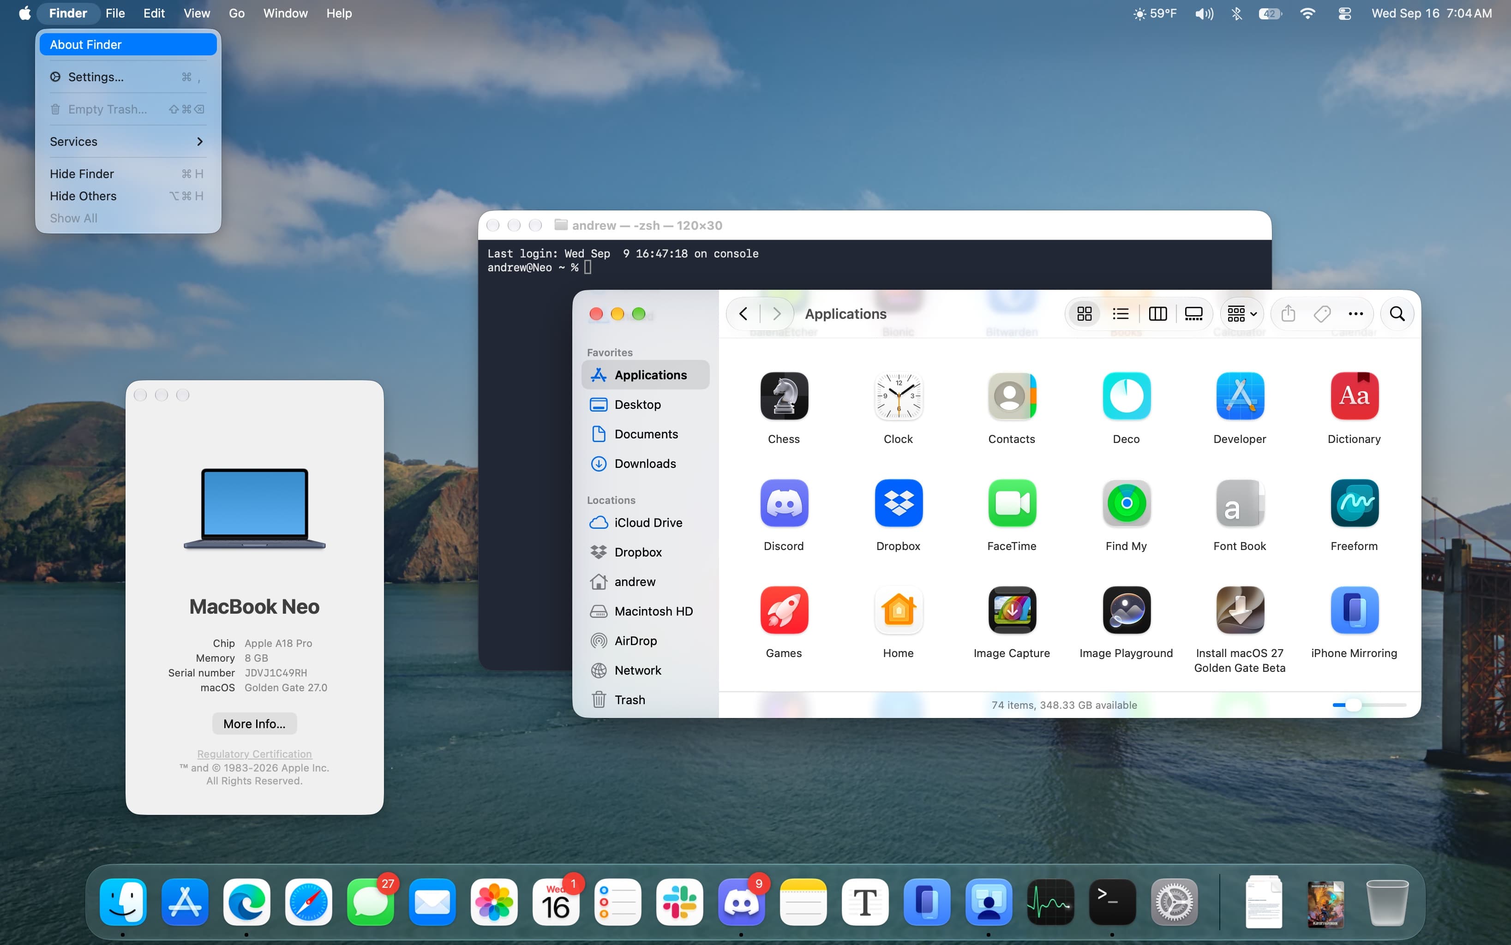This screenshot has width=1511, height=945.
Task: Switch Finder to list view
Action: tap(1121, 314)
